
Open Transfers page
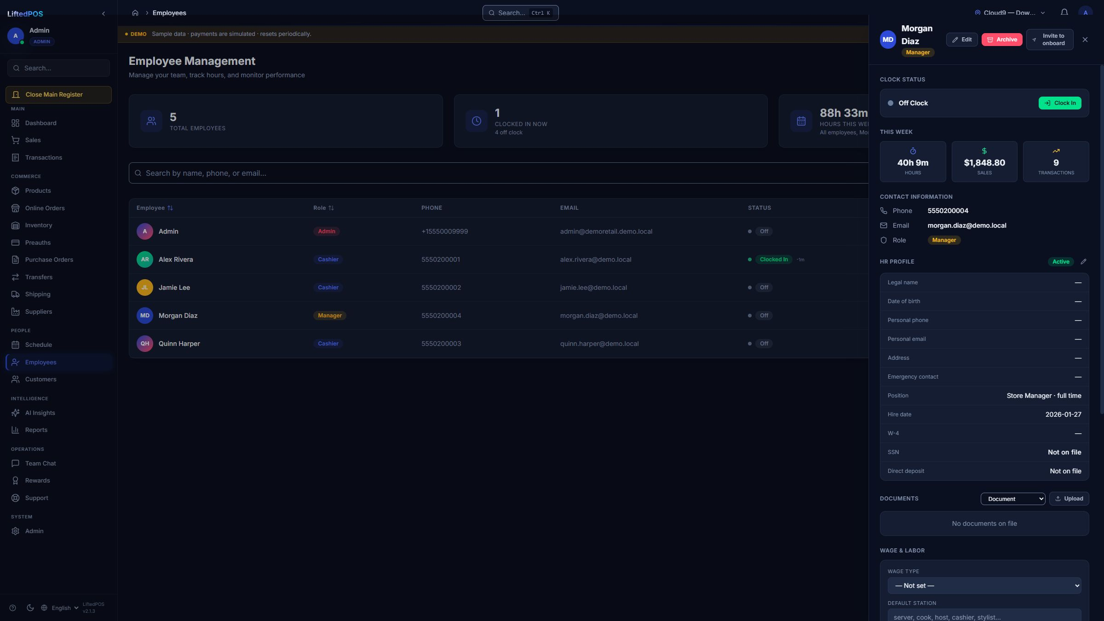[x=58, y=277]
